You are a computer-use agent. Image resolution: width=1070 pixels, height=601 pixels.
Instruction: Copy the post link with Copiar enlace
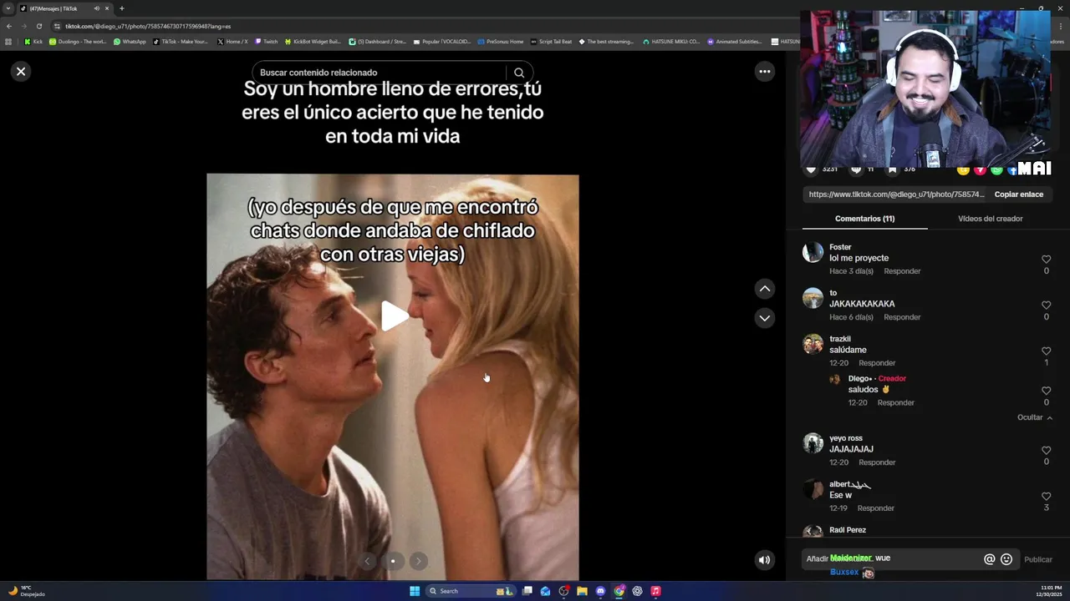[x=1018, y=194]
